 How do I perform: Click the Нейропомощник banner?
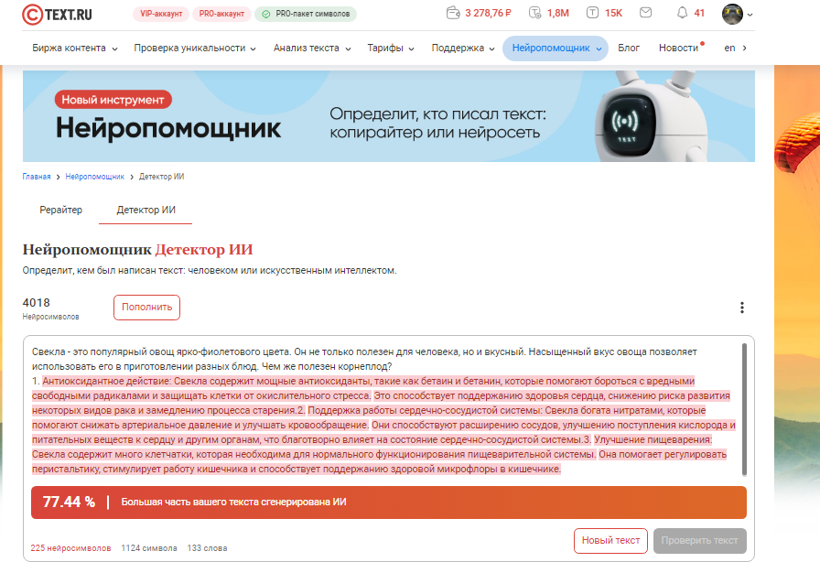[389, 116]
